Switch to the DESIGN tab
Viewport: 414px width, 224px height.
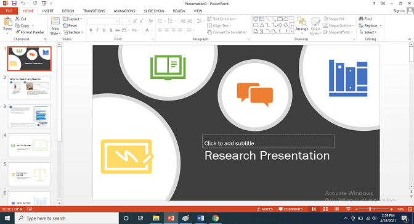click(68, 11)
